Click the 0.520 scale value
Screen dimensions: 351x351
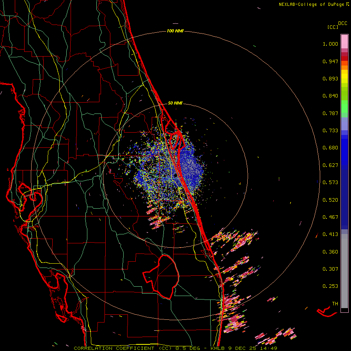(330, 200)
